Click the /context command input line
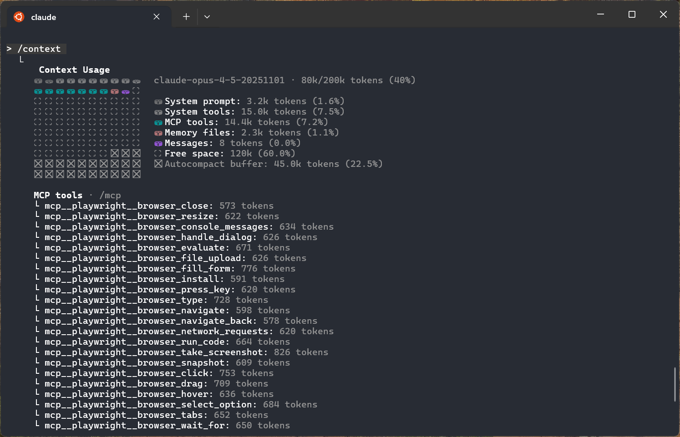Image resolution: width=680 pixels, height=437 pixels. click(39, 49)
